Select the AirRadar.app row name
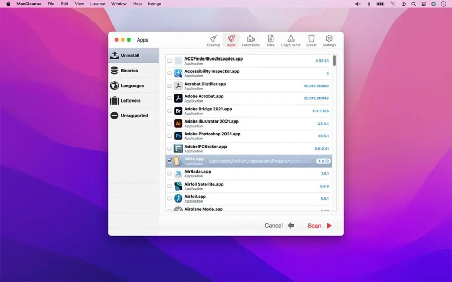This screenshot has width=452, height=282. [x=198, y=171]
